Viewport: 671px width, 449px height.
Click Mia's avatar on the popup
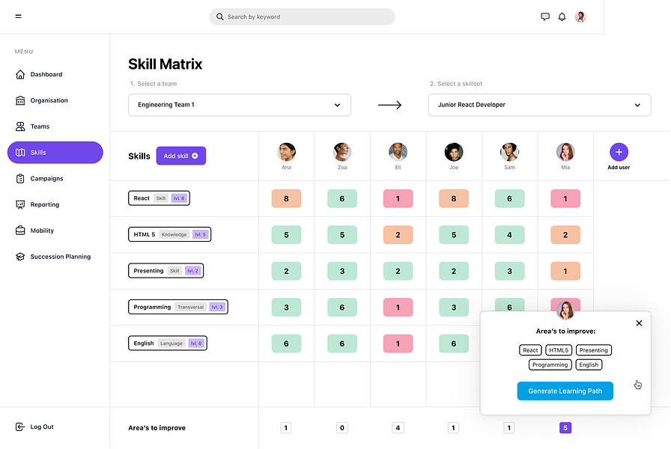565,311
